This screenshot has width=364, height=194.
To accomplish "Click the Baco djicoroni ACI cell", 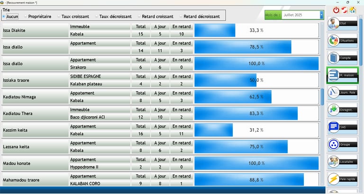I will pyautogui.click(x=100, y=117).
